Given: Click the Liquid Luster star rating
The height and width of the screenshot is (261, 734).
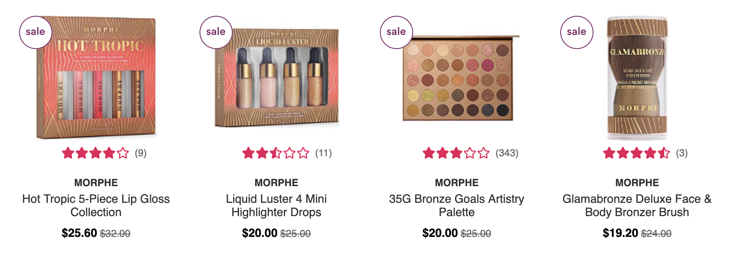Looking at the screenshot, I should (276, 153).
